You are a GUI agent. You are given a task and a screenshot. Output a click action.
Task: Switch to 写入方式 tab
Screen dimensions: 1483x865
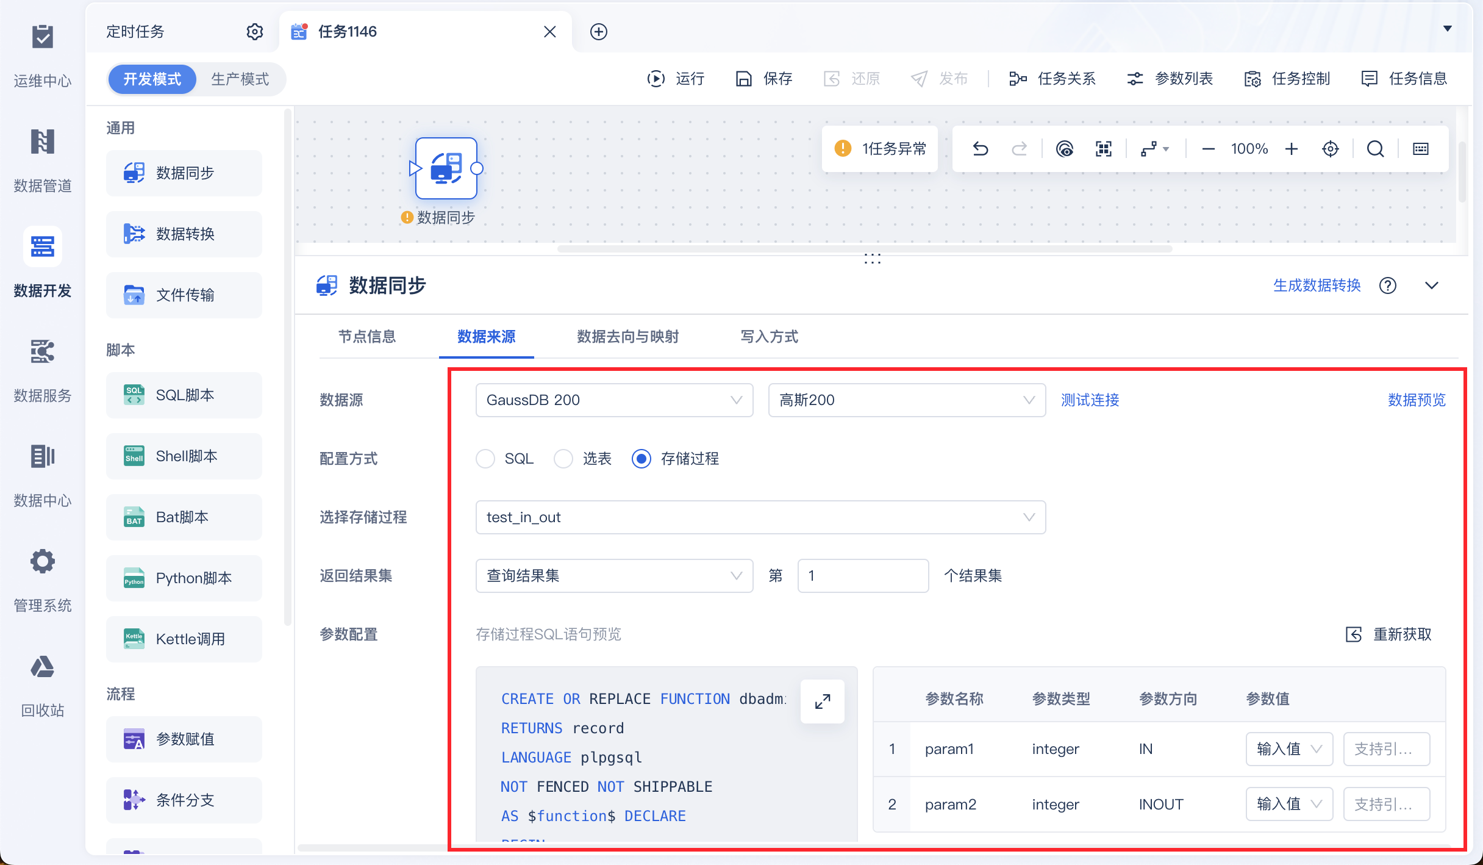tap(769, 337)
